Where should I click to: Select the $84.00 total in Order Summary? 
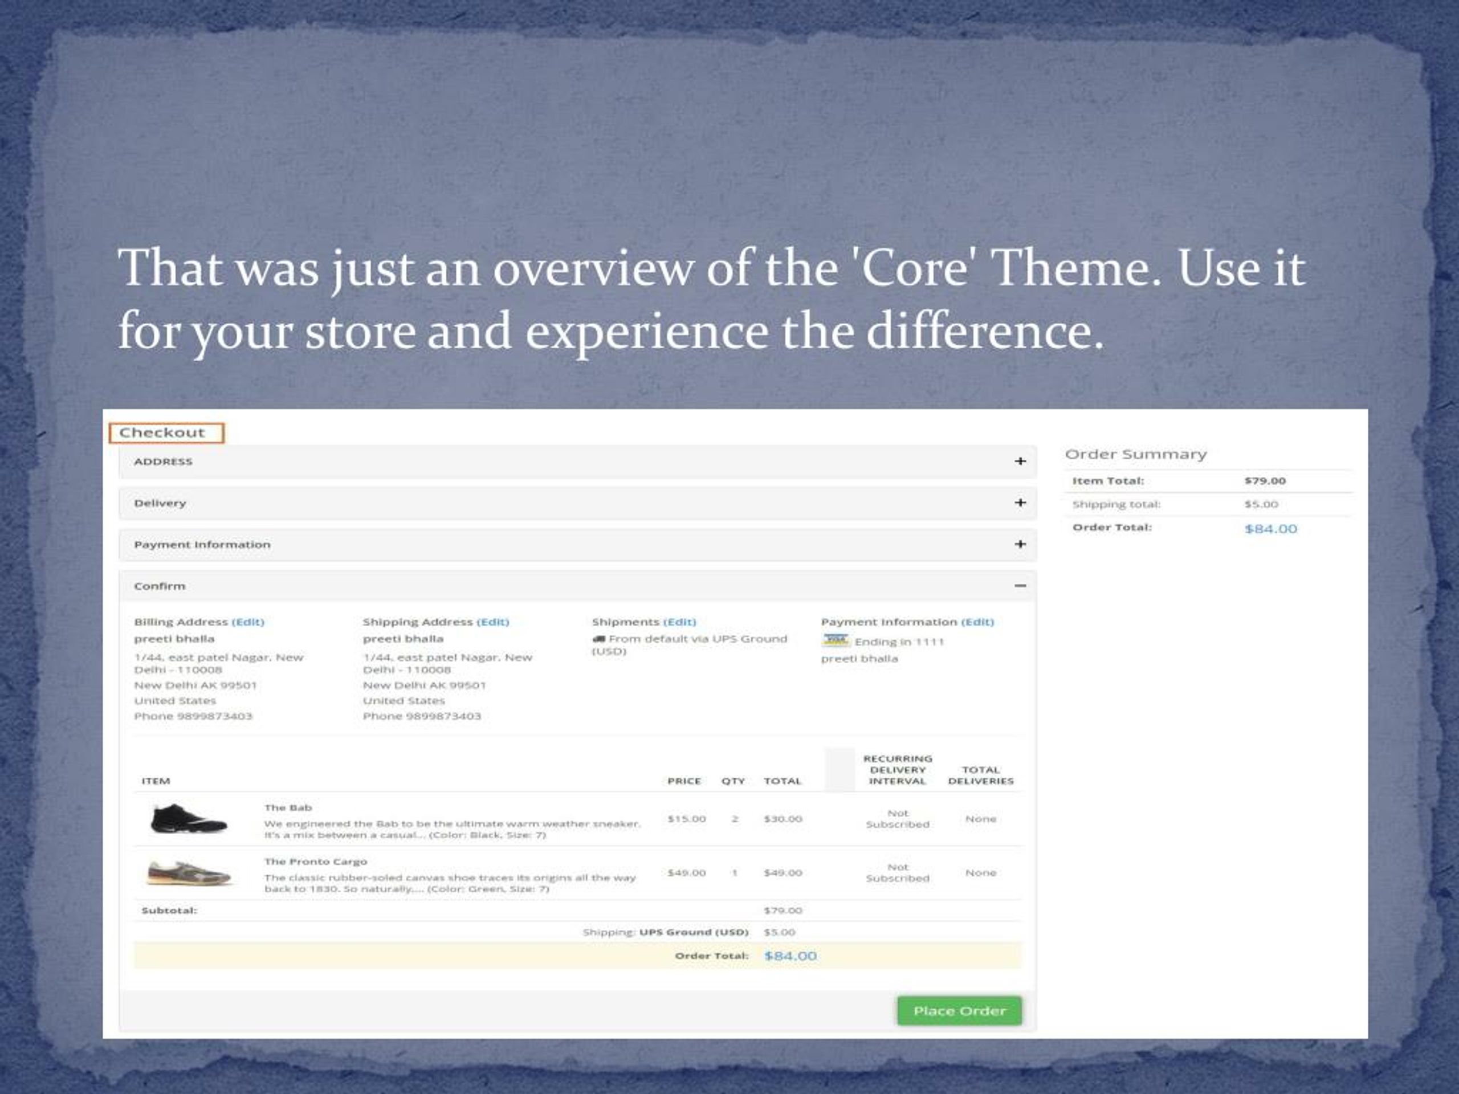coord(1270,529)
